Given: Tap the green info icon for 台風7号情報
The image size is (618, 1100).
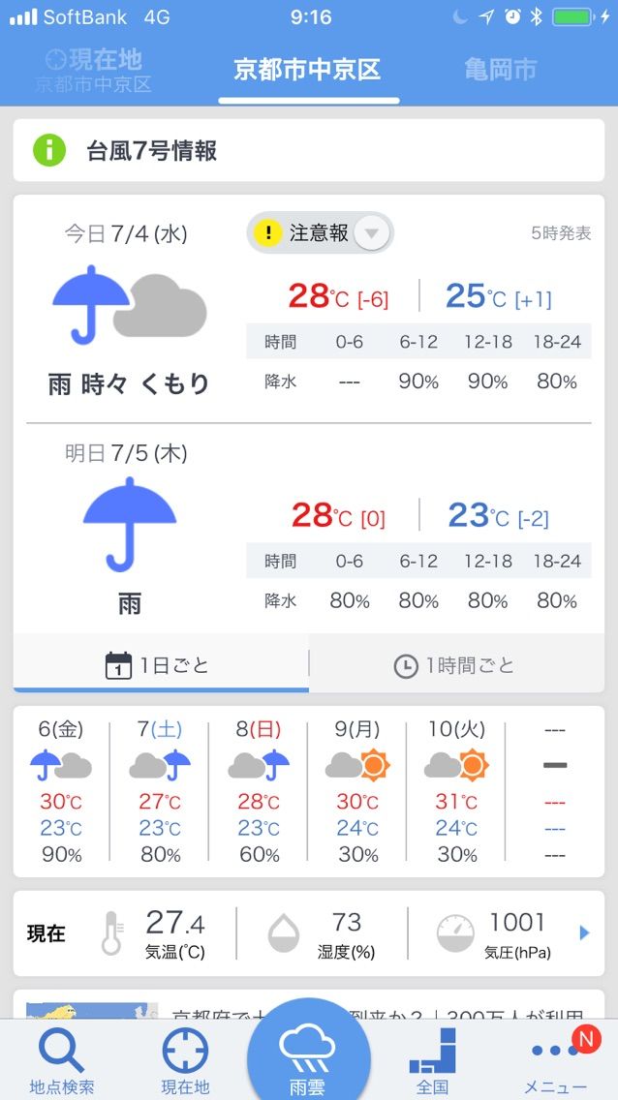Looking at the screenshot, I should (49, 150).
